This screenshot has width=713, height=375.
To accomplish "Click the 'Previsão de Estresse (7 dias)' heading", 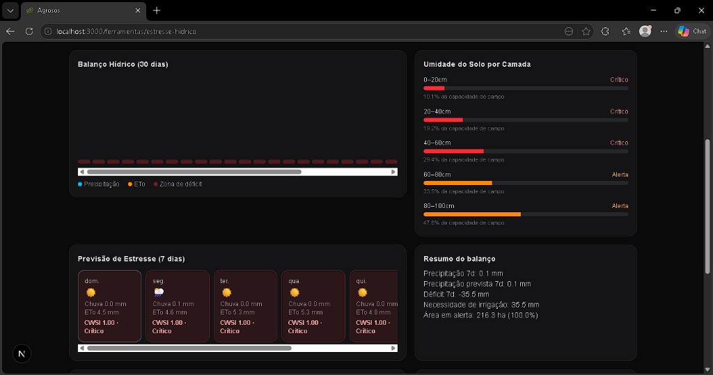I will coord(132,259).
